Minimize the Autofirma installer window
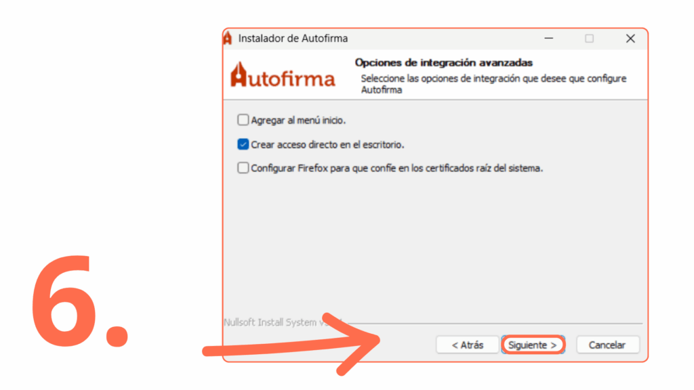Image resolution: width=694 pixels, height=390 pixels. click(x=549, y=39)
